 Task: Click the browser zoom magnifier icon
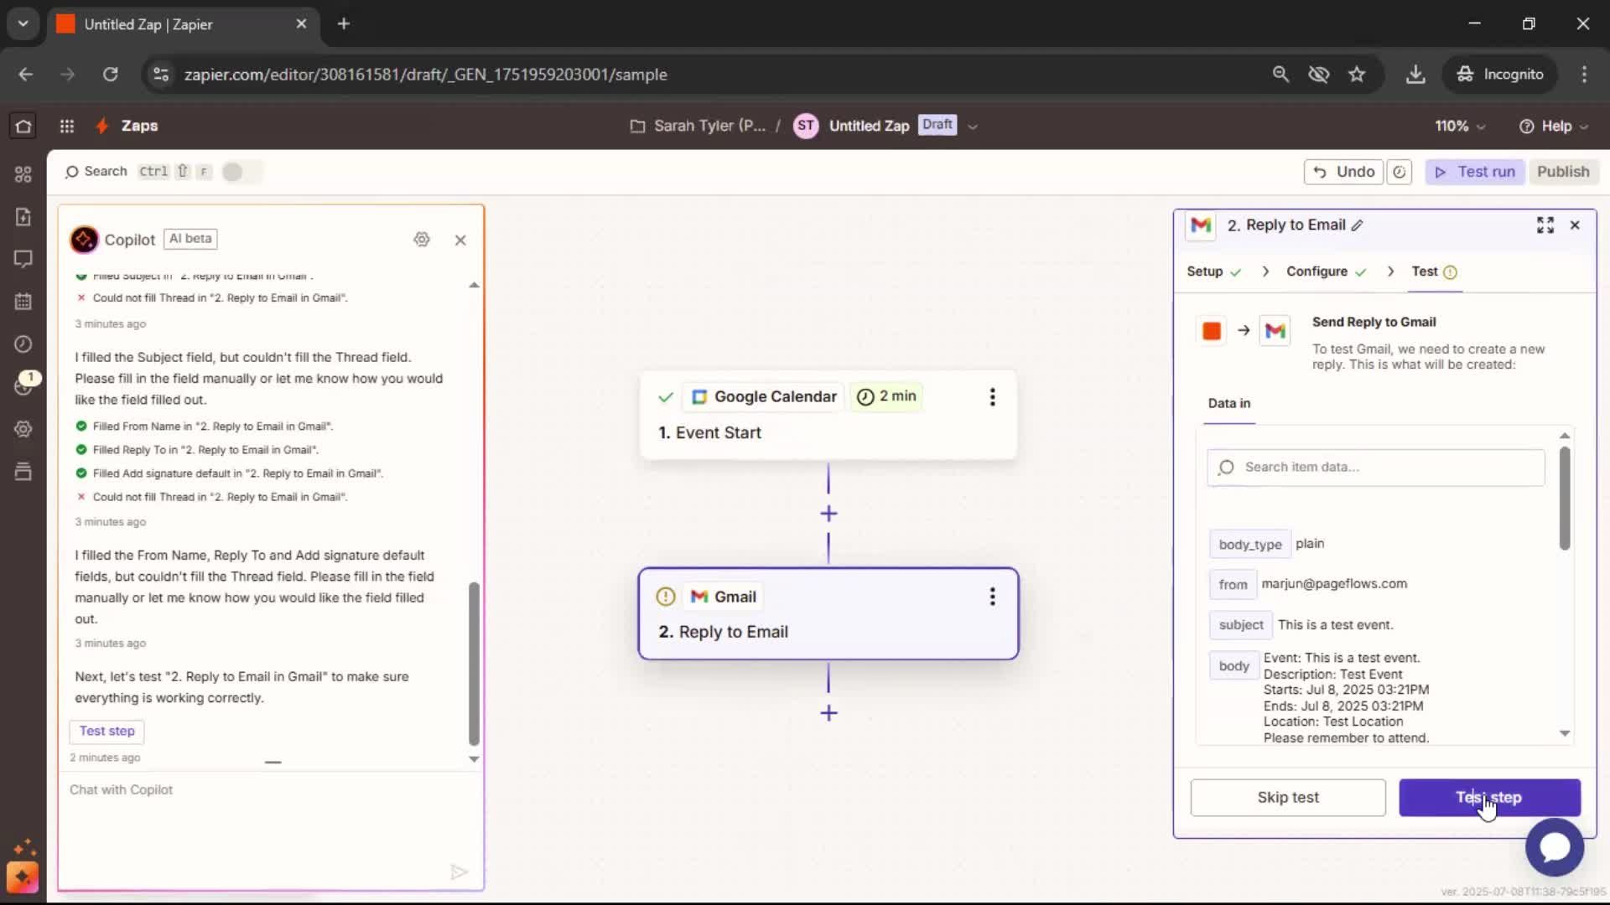pos(1280,75)
